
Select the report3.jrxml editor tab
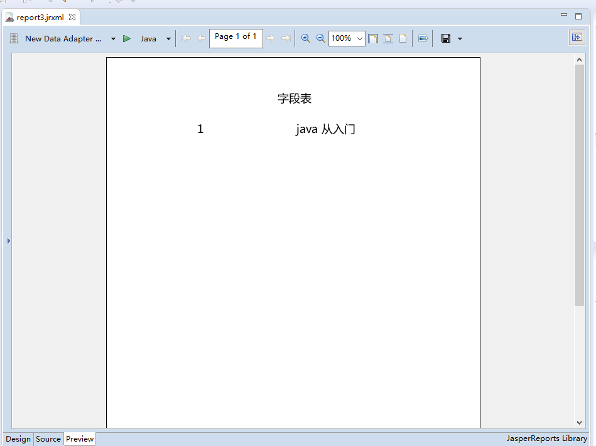40,18
